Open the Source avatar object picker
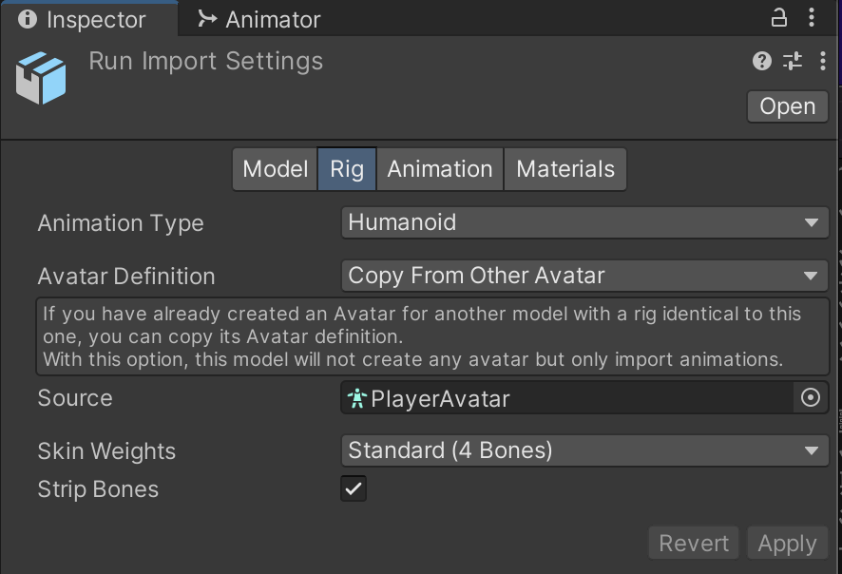This screenshot has height=574, width=842. tap(811, 398)
